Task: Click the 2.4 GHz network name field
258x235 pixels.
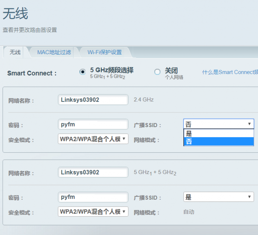Action: click(x=93, y=100)
